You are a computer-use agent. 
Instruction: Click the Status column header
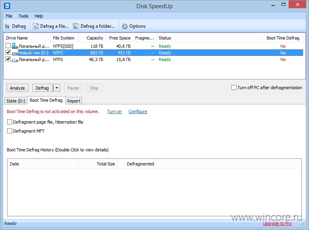(210, 38)
